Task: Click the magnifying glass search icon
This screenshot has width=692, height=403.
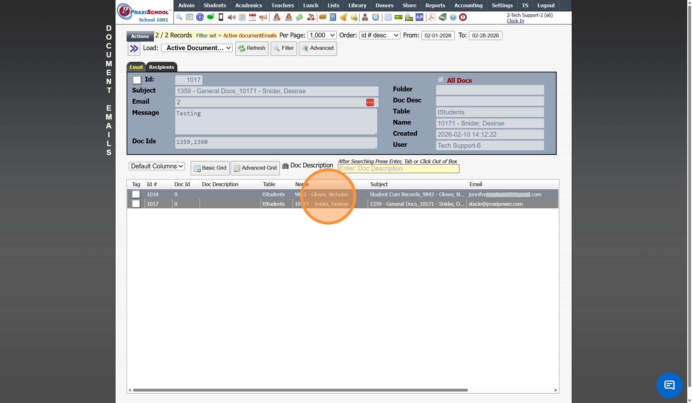Action: point(179,17)
